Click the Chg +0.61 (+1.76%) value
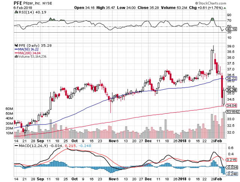This screenshot has height=182, width=240. pos(206,8)
